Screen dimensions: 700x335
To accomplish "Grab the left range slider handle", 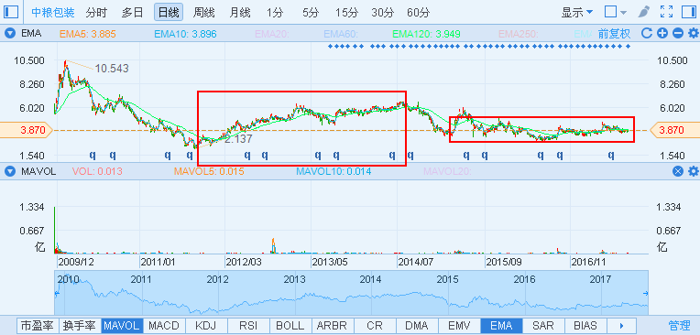I will coord(57,293).
